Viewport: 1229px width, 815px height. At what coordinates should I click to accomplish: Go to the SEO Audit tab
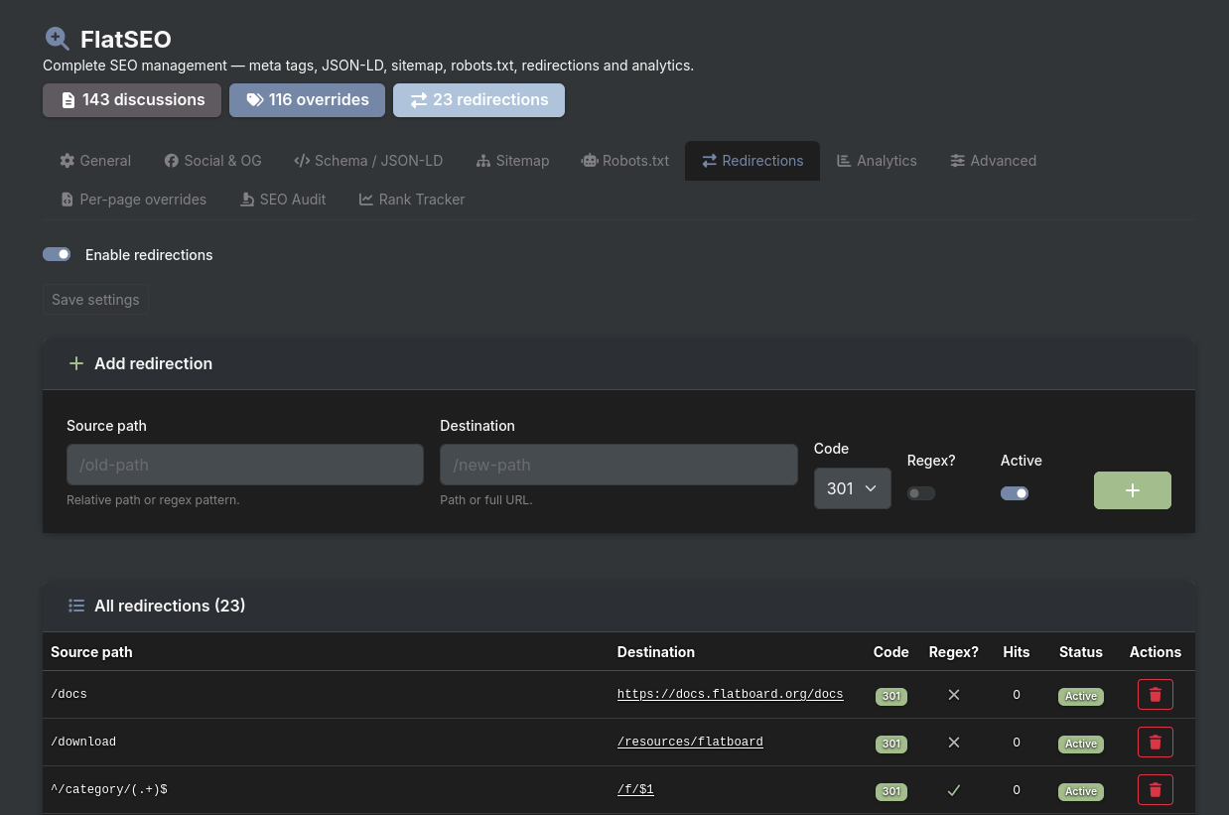pyautogui.click(x=283, y=200)
